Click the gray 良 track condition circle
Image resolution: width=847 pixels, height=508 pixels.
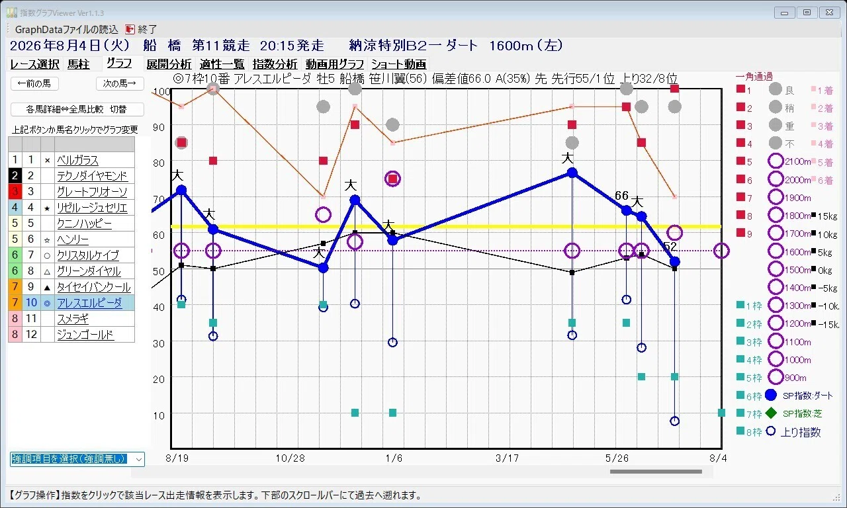pyautogui.click(x=776, y=89)
